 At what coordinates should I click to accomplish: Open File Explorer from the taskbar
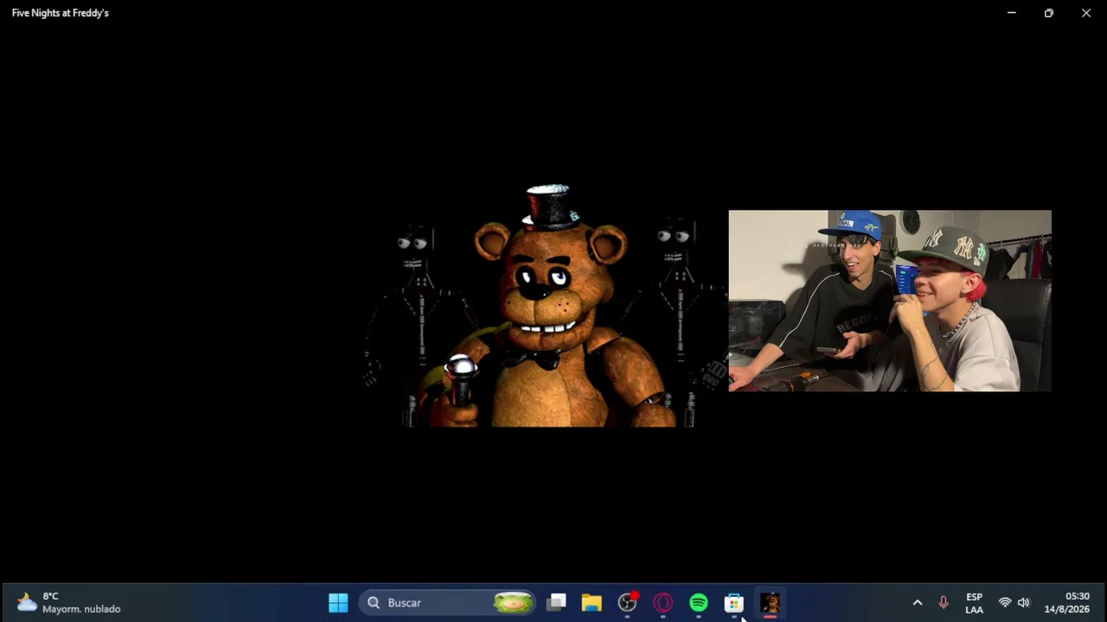click(592, 602)
